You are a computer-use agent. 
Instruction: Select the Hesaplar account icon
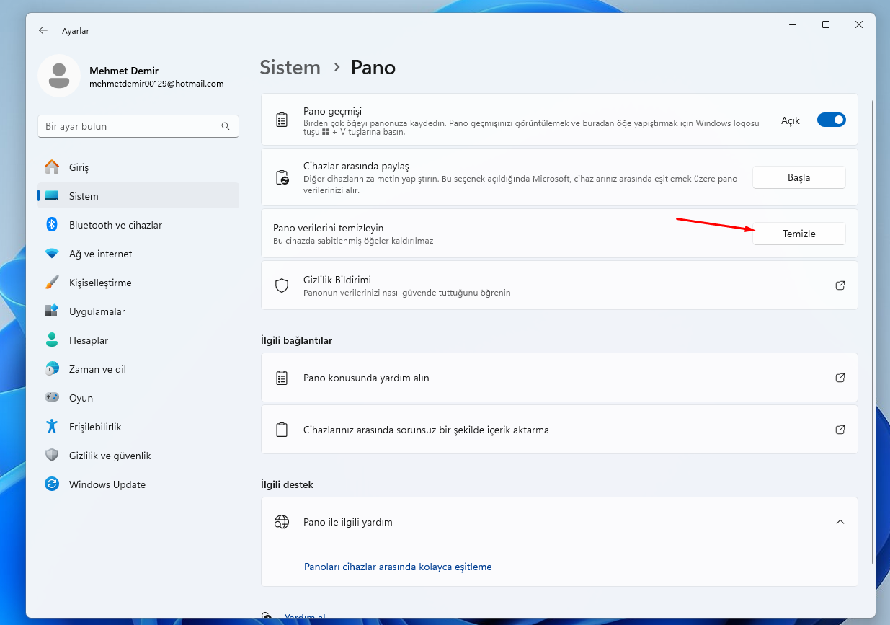[x=51, y=340]
